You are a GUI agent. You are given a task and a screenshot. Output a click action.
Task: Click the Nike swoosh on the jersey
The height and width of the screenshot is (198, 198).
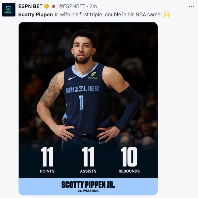[x=72, y=78]
